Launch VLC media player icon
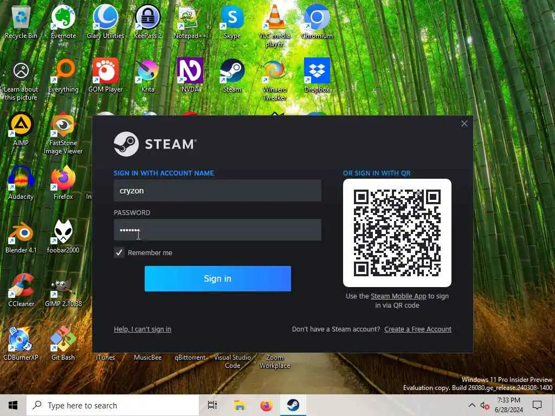Image resolution: width=555 pixels, height=416 pixels. (274, 26)
